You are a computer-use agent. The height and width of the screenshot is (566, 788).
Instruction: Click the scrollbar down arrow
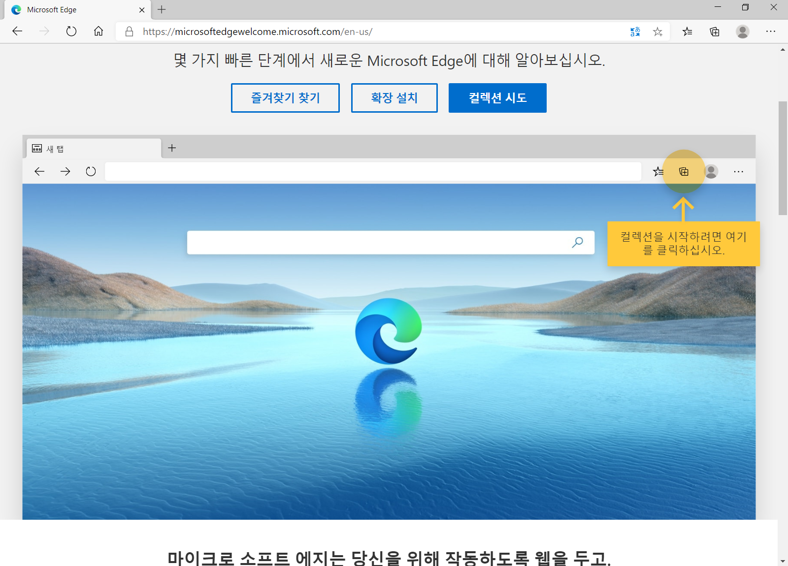783,561
